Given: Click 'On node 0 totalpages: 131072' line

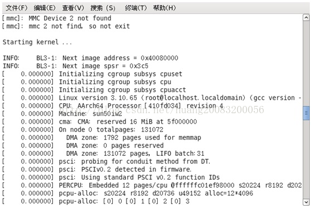Looking at the screenshot, I should tap(83, 130).
